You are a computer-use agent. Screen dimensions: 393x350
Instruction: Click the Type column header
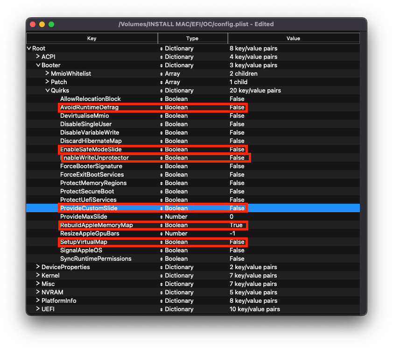pos(192,38)
